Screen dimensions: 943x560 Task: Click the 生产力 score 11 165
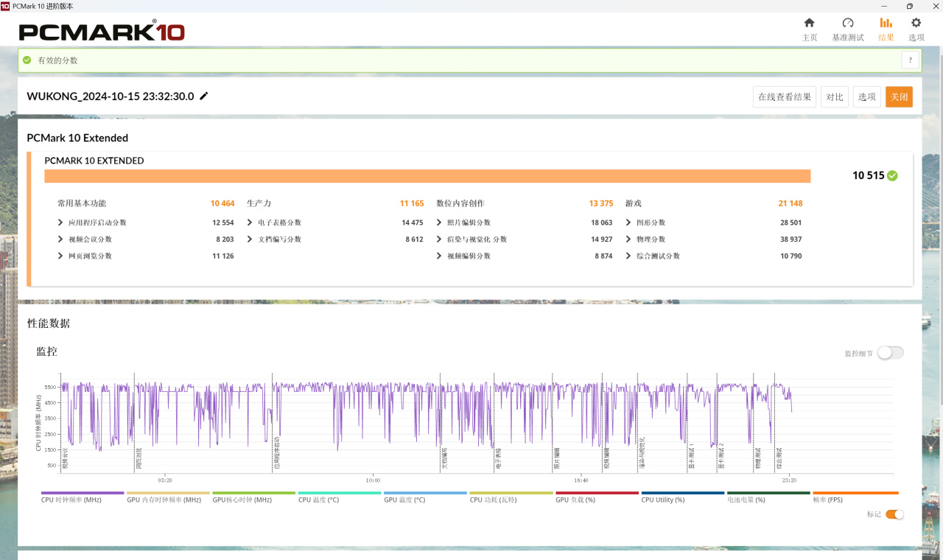[x=412, y=203]
